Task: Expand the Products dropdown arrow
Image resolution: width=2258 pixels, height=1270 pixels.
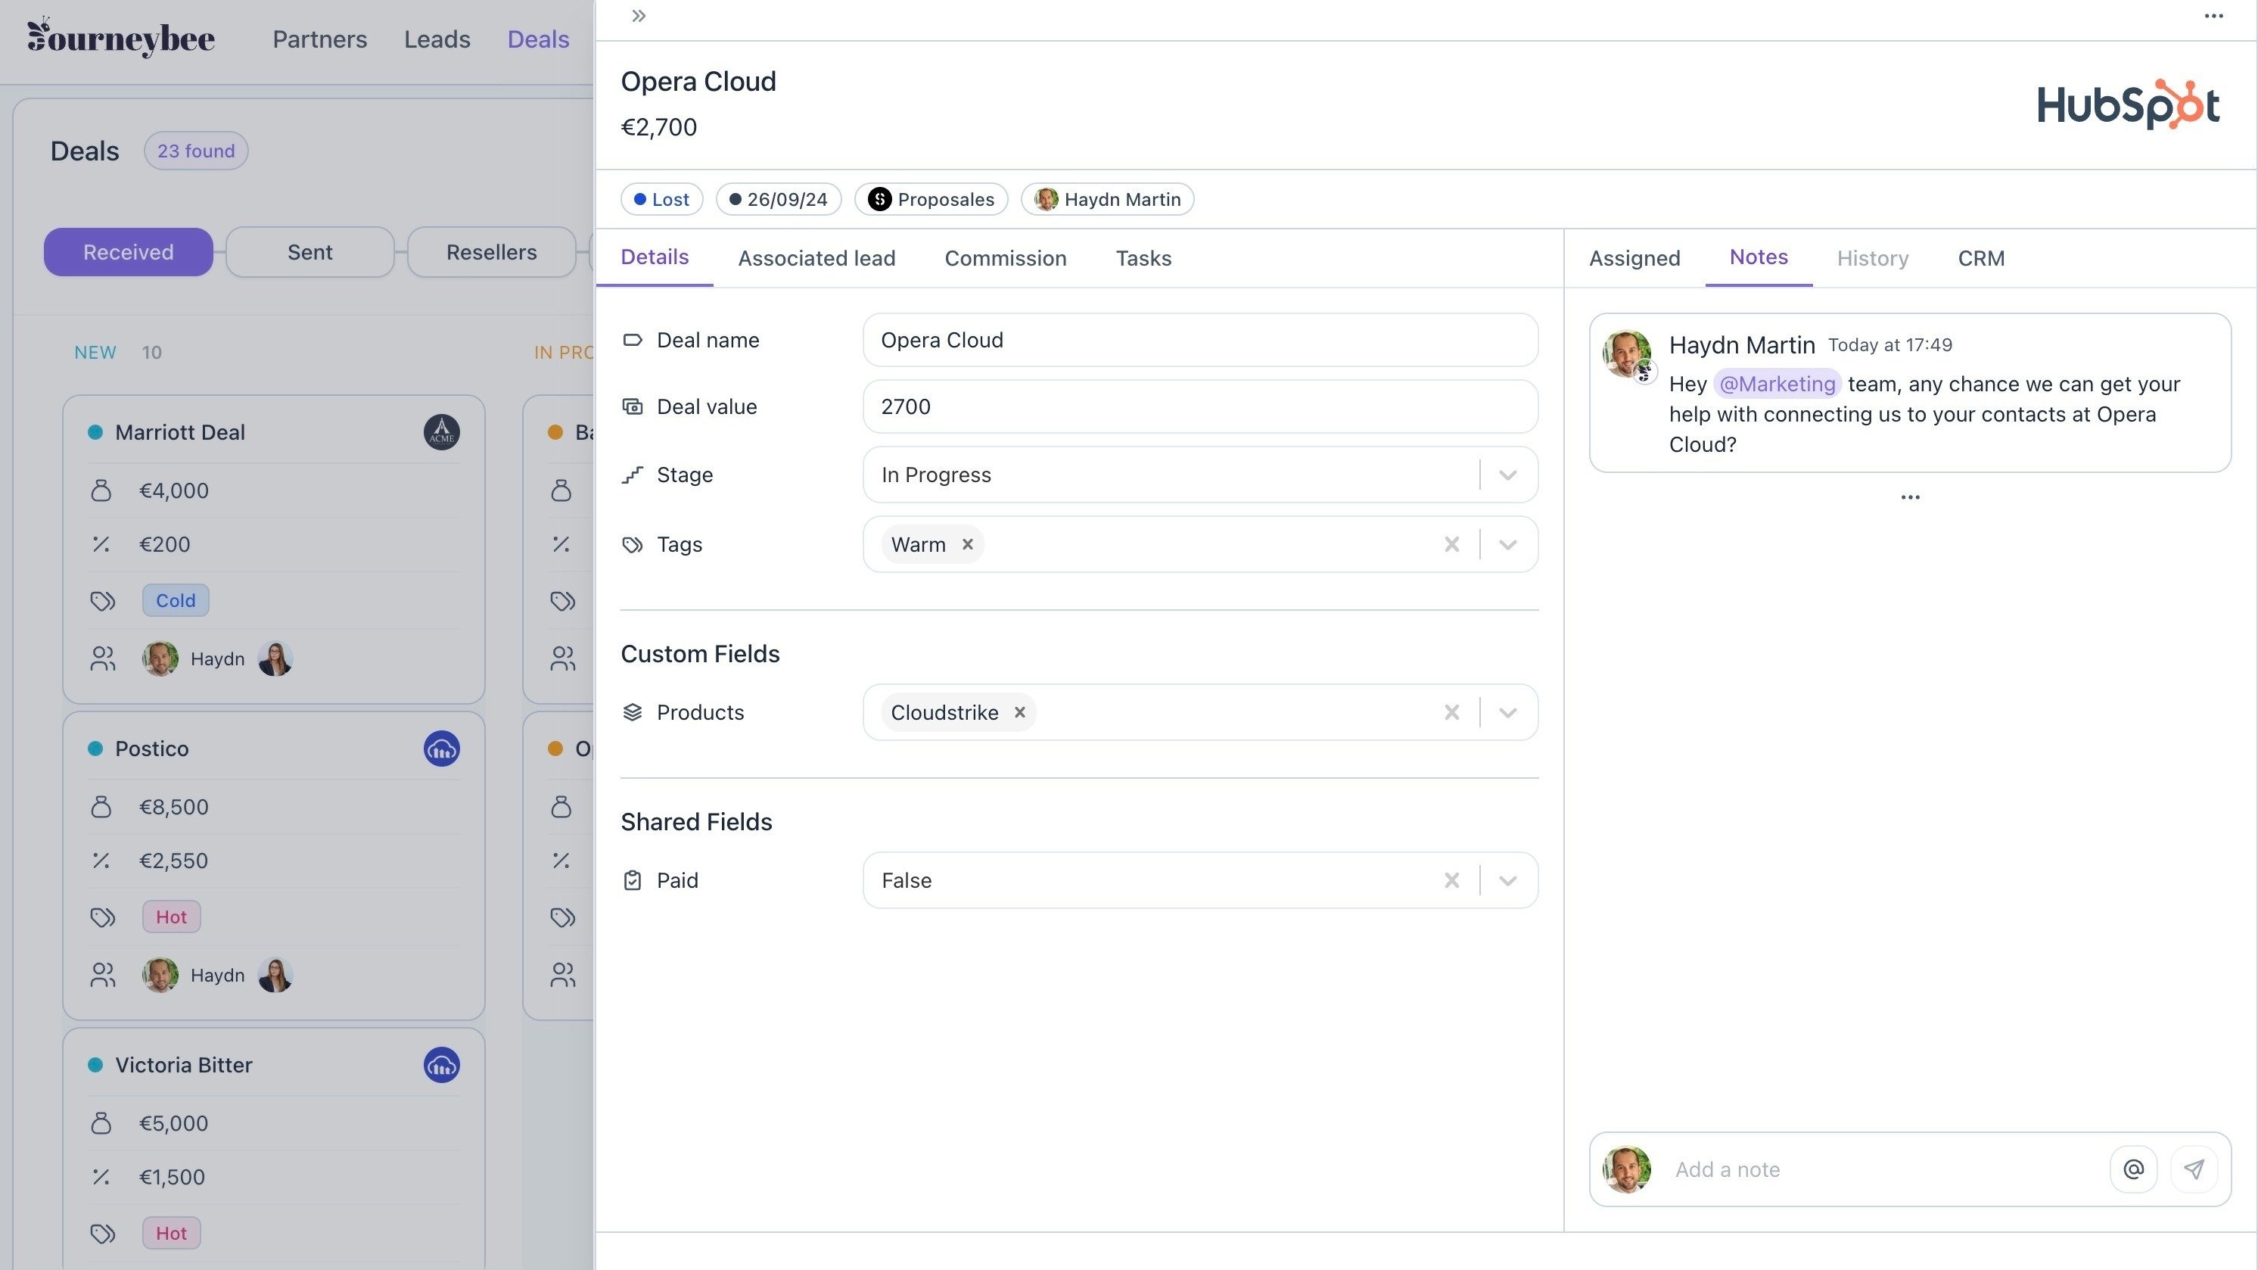Action: 1507,712
